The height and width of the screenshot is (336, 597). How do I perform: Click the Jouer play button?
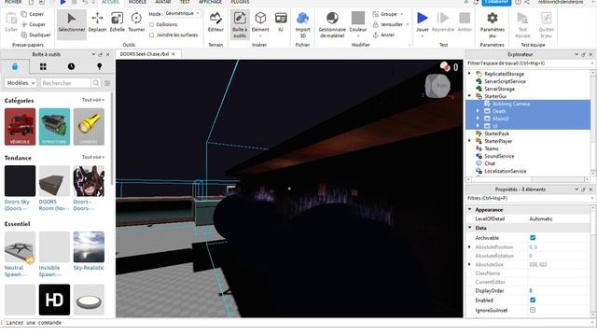423,24
